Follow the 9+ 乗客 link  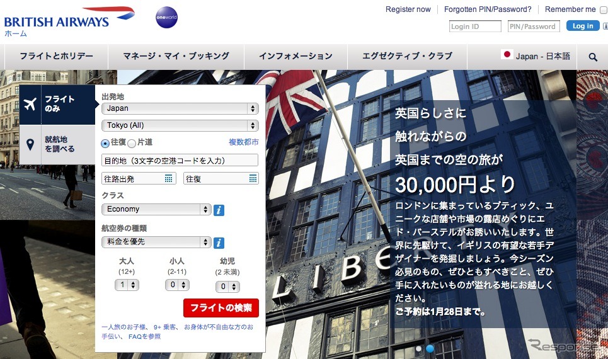[x=165, y=328]
